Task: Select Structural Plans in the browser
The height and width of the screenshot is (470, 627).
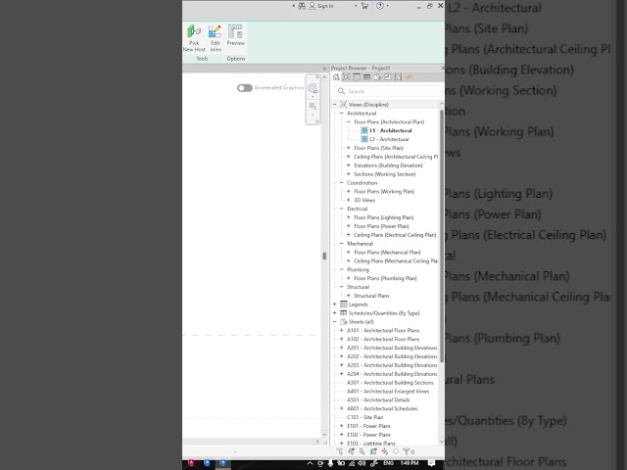Action: [x=371, y=296]
